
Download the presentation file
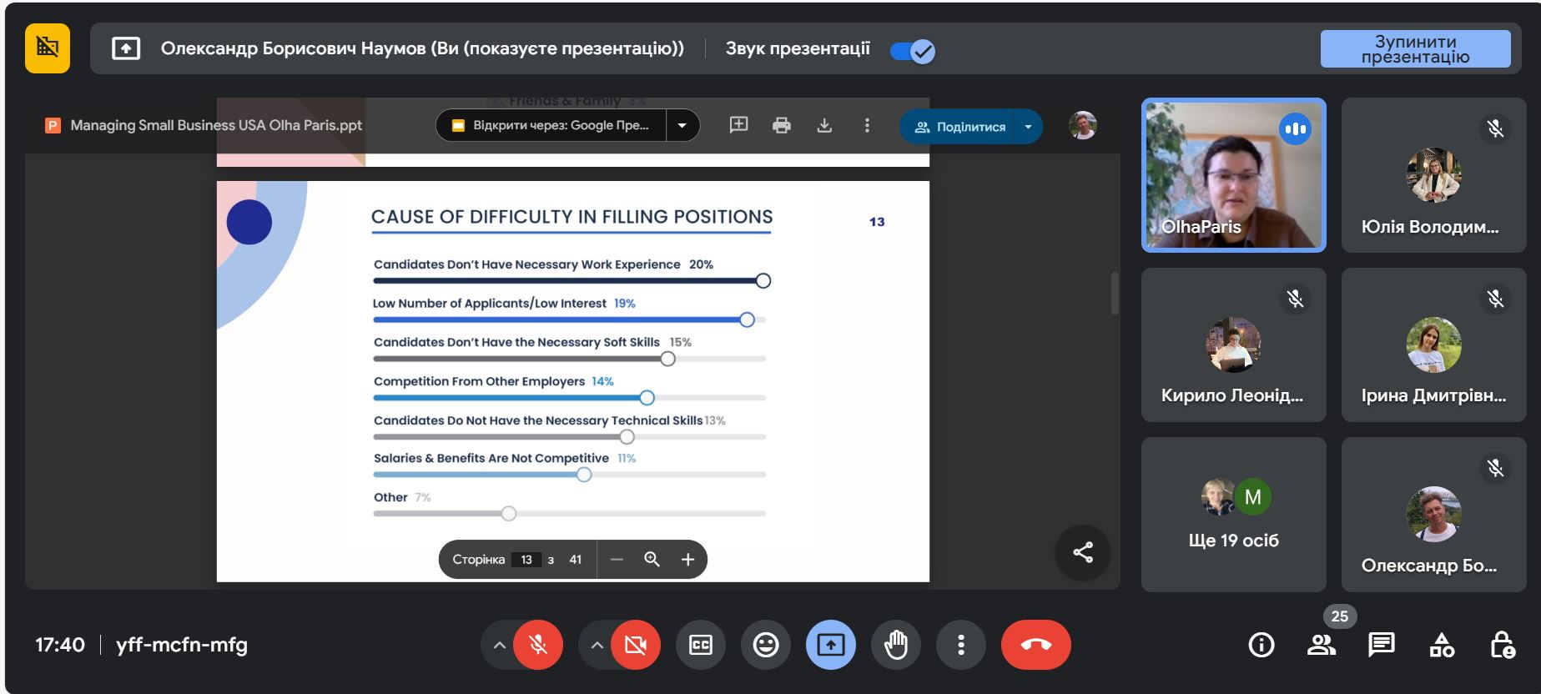click(824, 126)
